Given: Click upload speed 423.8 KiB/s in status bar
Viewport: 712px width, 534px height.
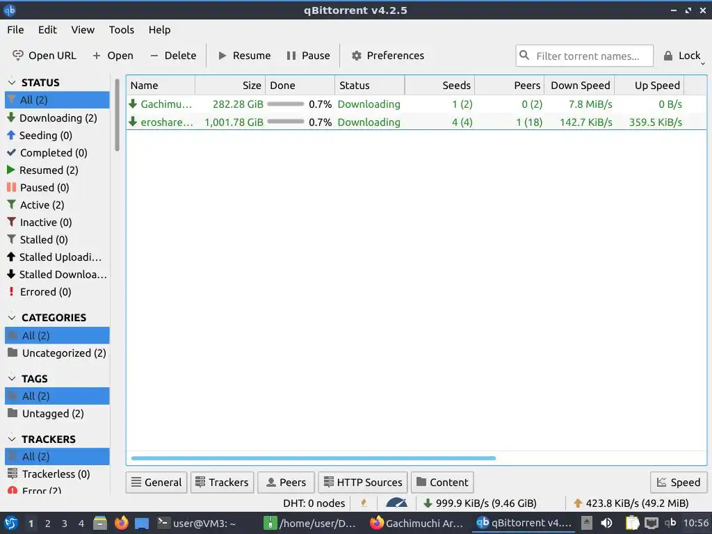Looking at the screenshot, I should [631, 503].
